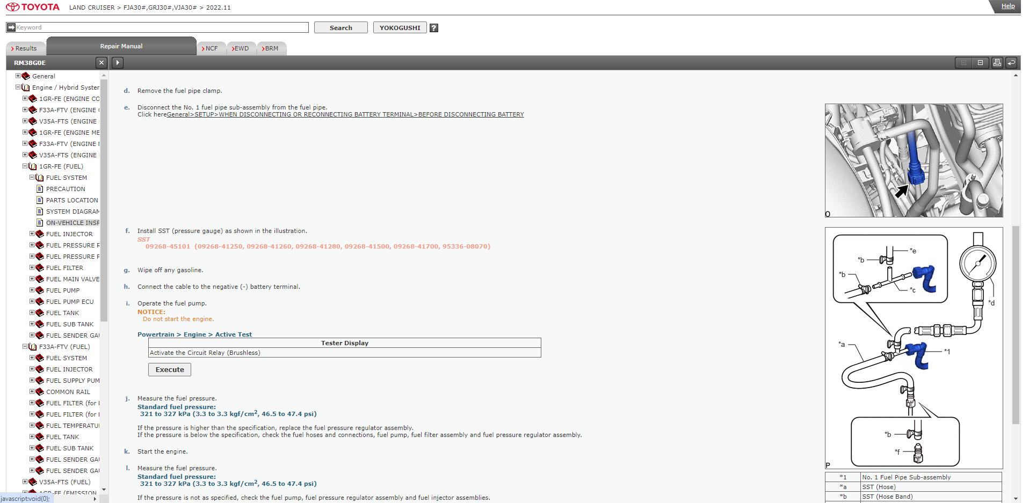
Task: Click the Keyword search field
Action: coord(161,27)
